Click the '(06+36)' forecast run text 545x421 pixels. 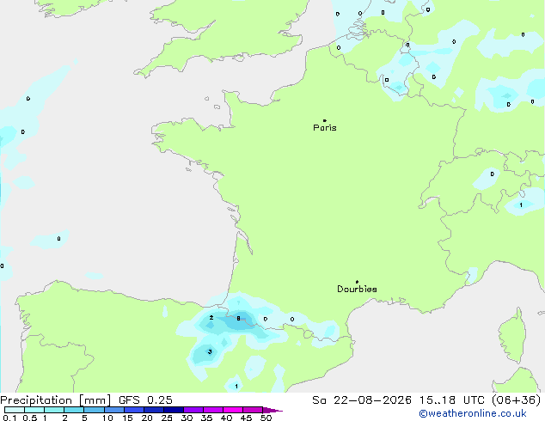(x=517, y=400)
